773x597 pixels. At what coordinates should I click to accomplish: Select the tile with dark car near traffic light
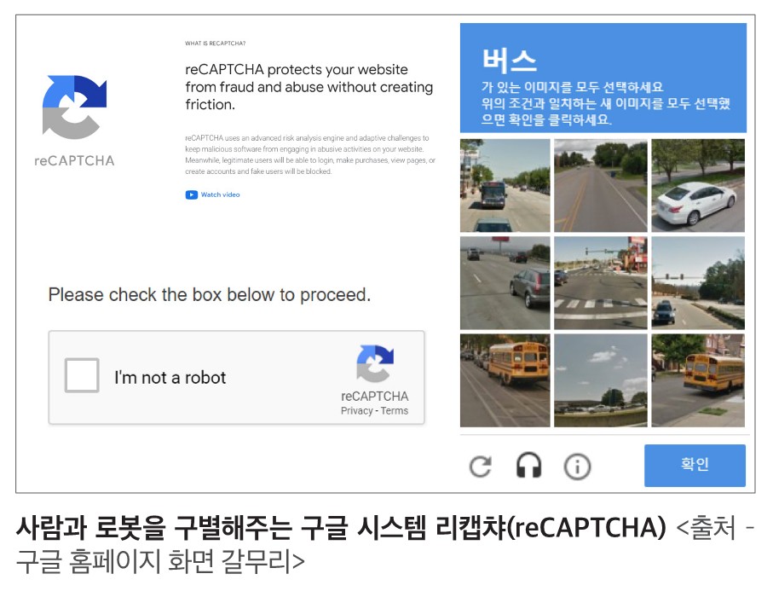click(698, 282)
